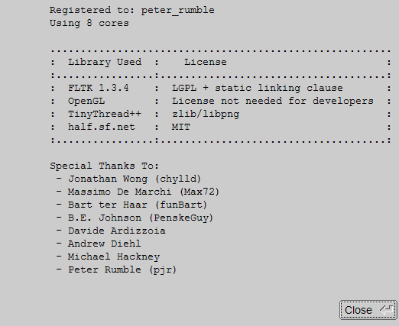Click the MIT license text
399x326 pixels.
point(181,127)
